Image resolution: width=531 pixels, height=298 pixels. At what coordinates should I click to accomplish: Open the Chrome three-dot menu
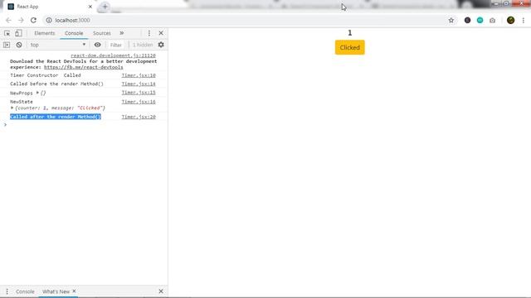click(x=524, y=20)
